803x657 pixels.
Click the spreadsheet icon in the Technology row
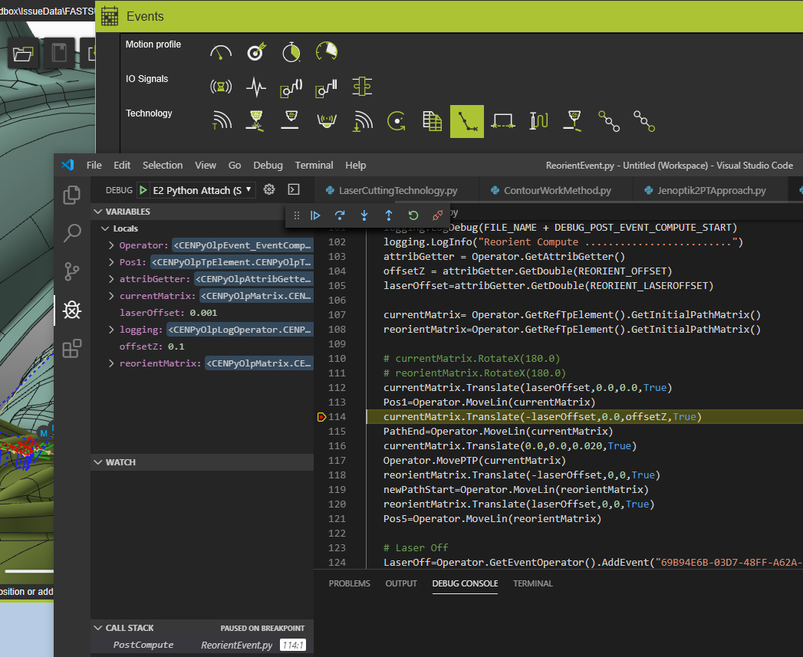point(432,121)
